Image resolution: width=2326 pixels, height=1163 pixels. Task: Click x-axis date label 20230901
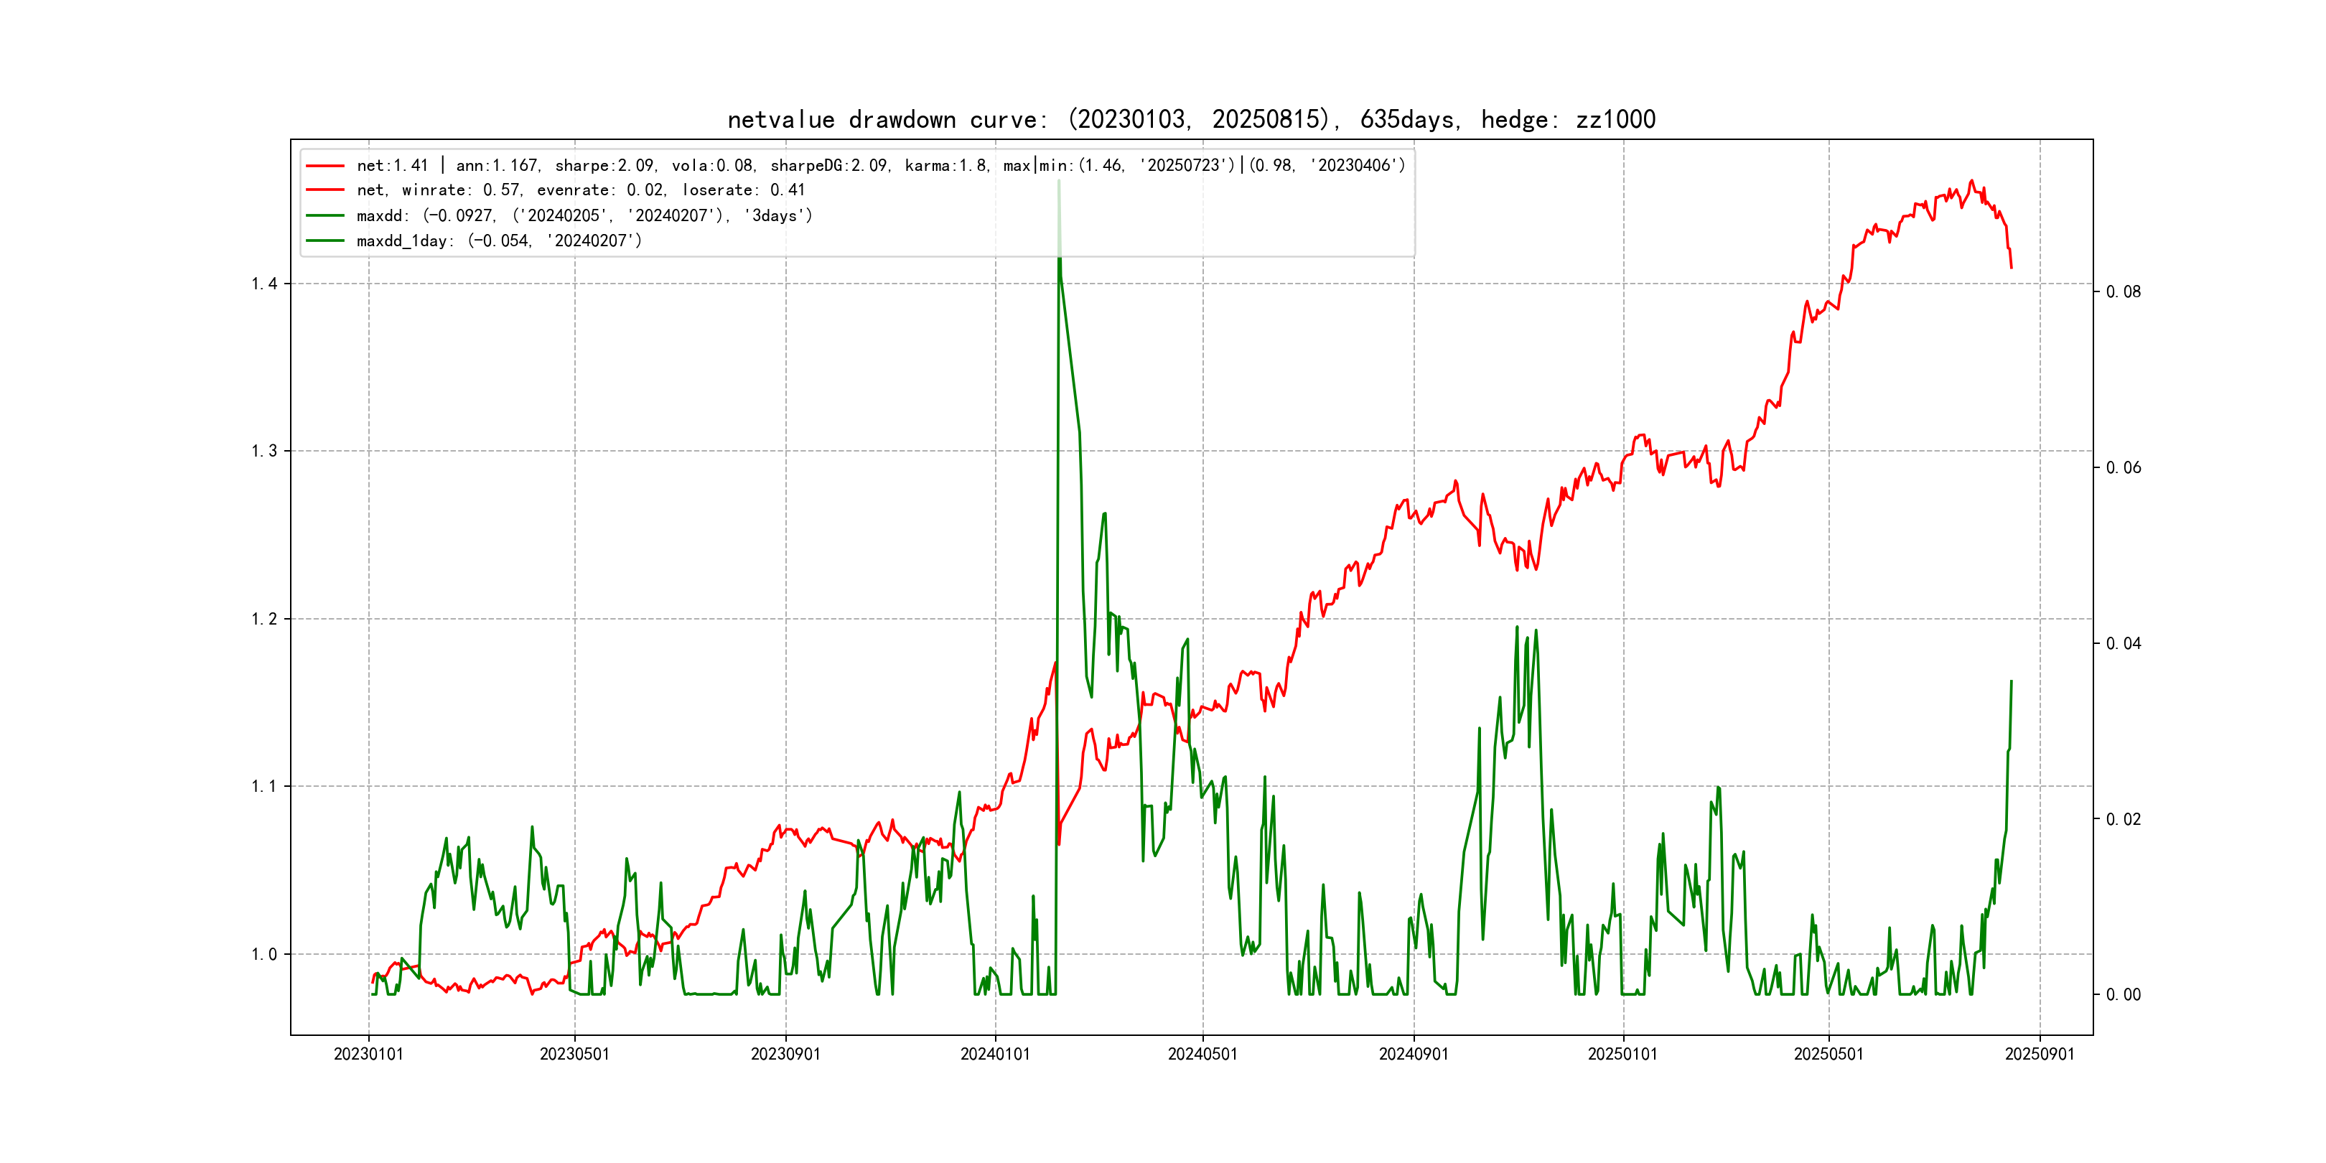pos(785,1055)
